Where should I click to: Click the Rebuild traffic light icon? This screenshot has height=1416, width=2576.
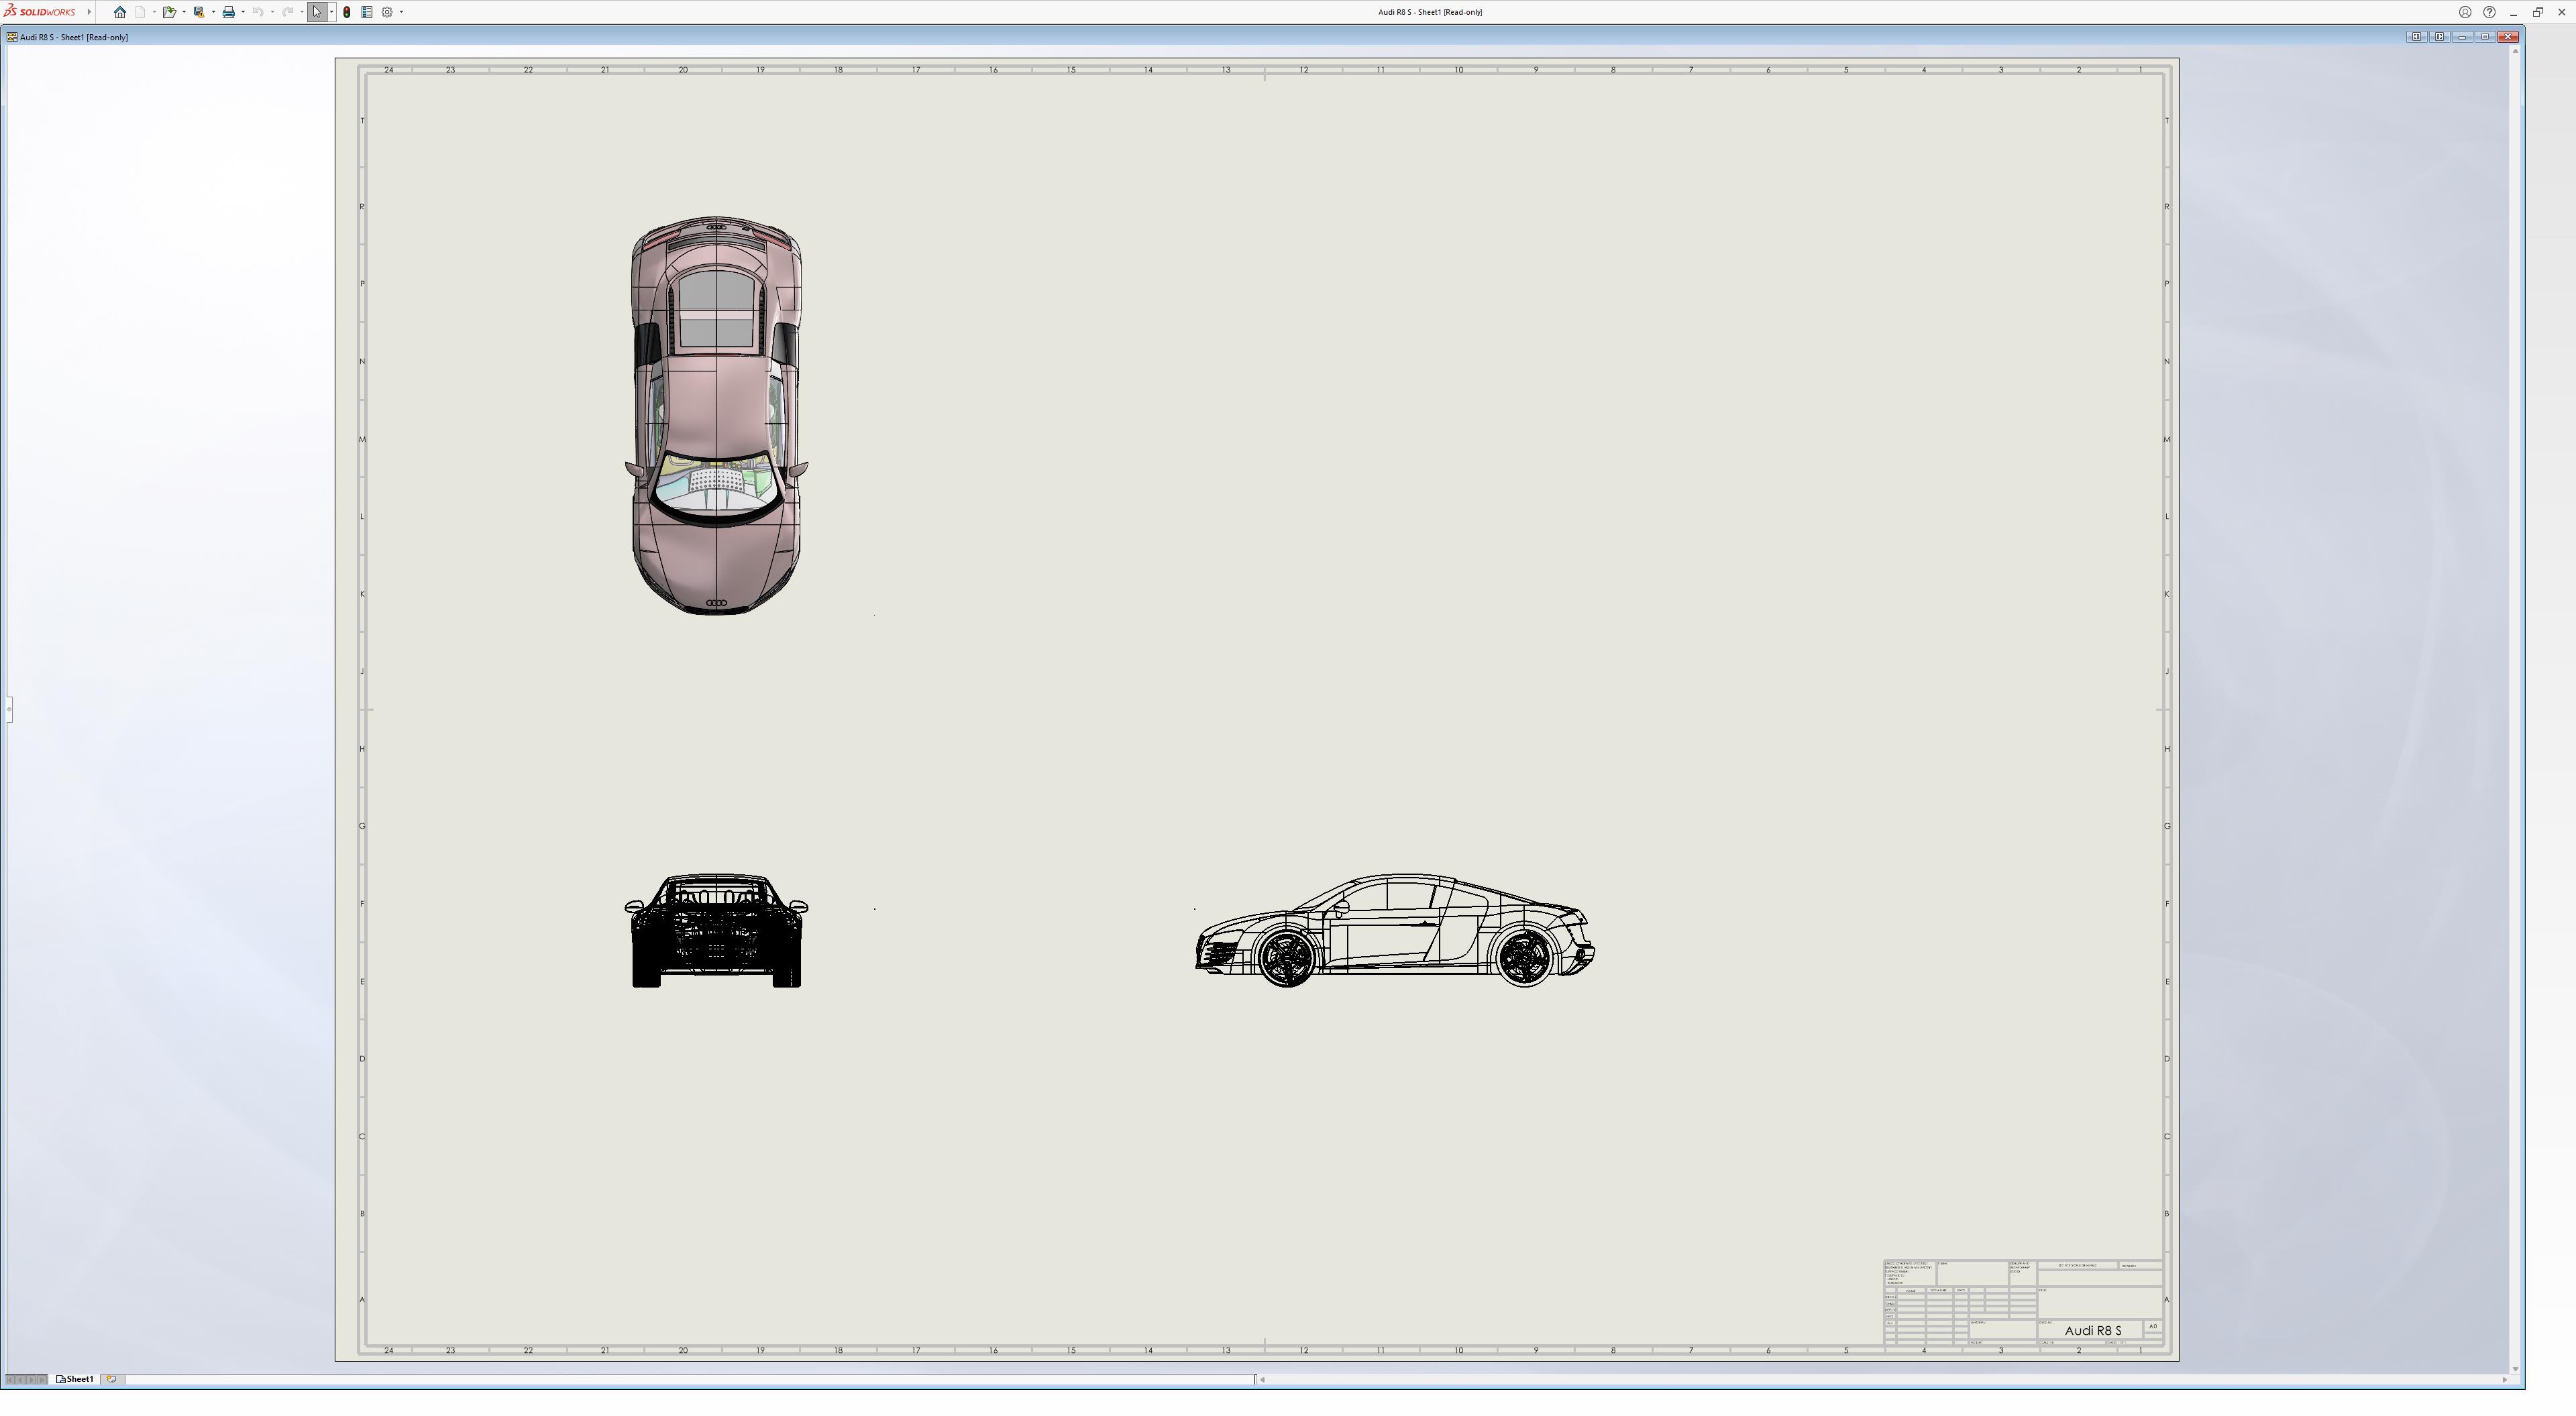(347, 12)
